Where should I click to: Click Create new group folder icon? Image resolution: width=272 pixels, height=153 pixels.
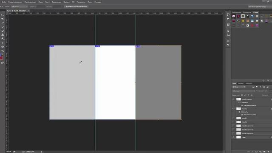[x=264, y=152]
